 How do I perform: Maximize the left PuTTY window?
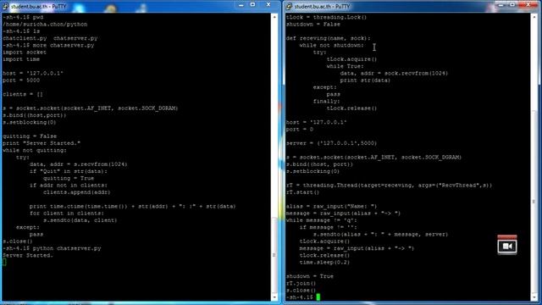coord(252,4)
